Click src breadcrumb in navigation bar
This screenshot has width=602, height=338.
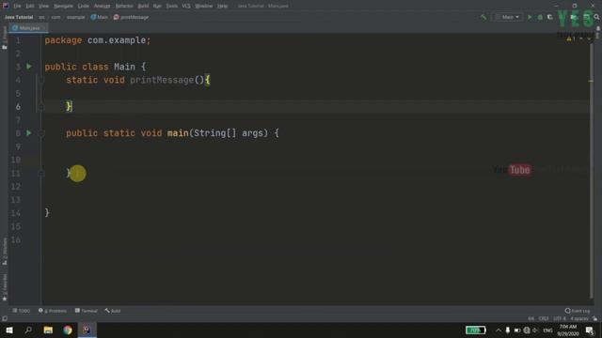click(x=41, y=17)
